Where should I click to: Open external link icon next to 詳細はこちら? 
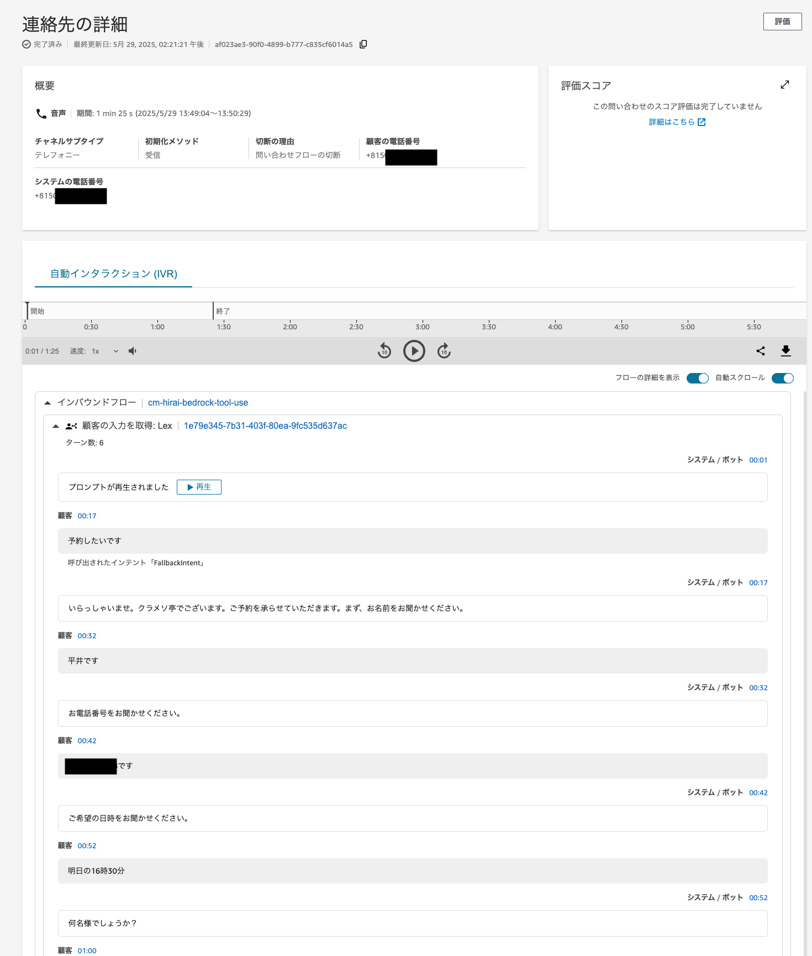[x=702, y=122]
